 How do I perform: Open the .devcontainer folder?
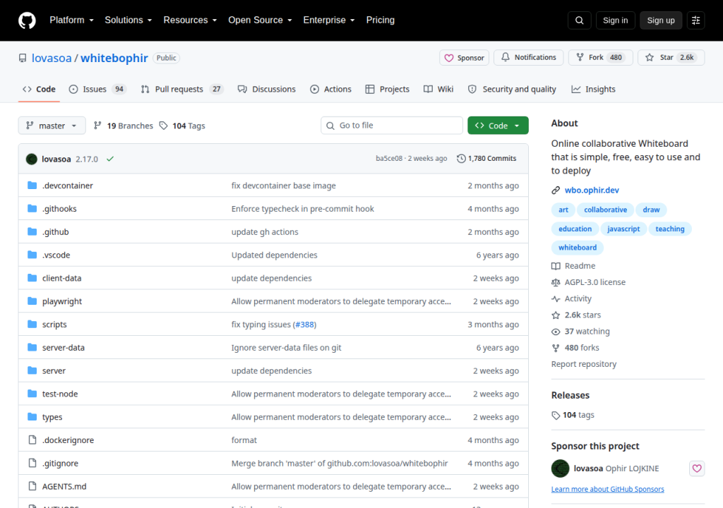point(67,186)
